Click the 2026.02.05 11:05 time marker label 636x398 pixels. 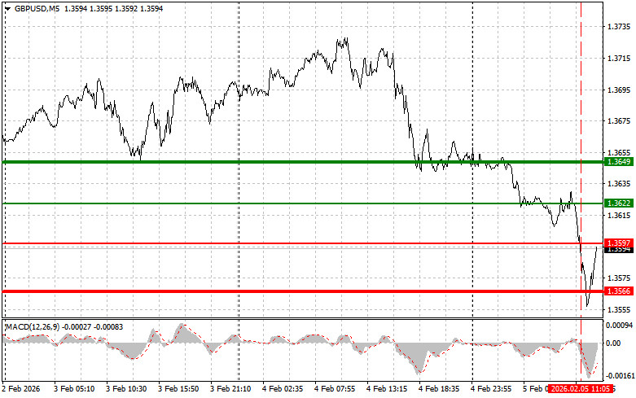(580, 389)
